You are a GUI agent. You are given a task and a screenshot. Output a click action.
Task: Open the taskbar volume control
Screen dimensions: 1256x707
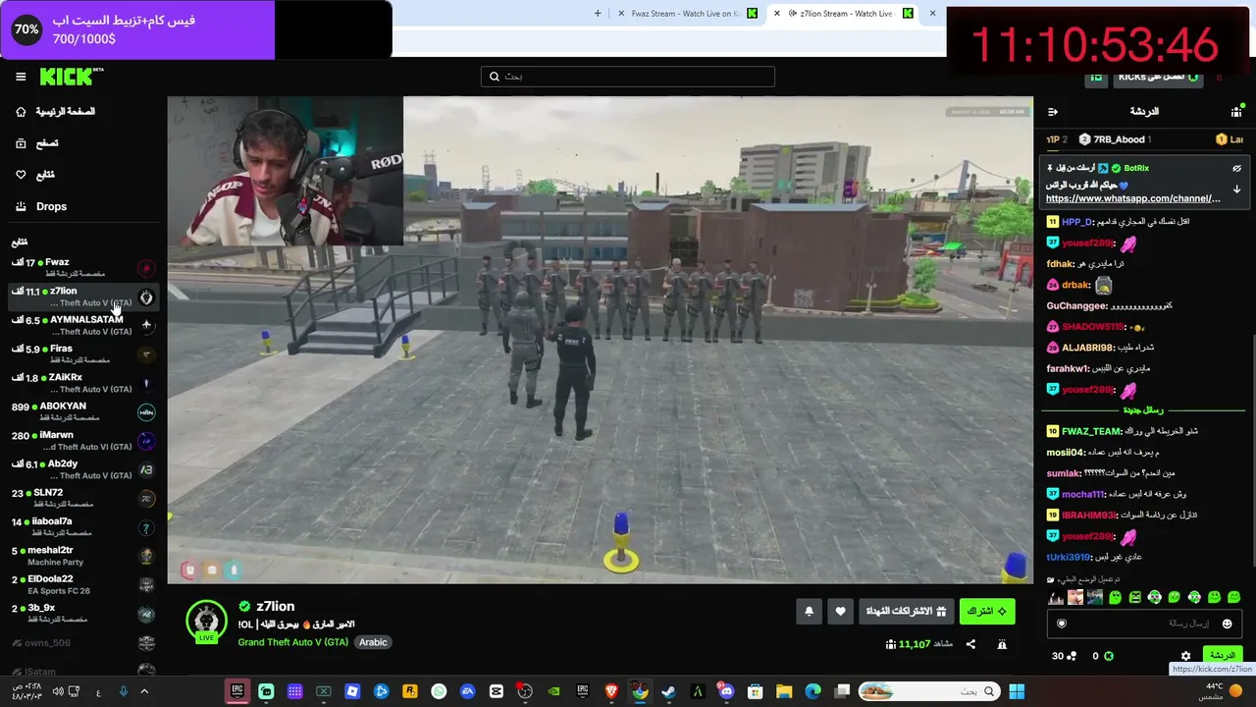click(58, 691)
